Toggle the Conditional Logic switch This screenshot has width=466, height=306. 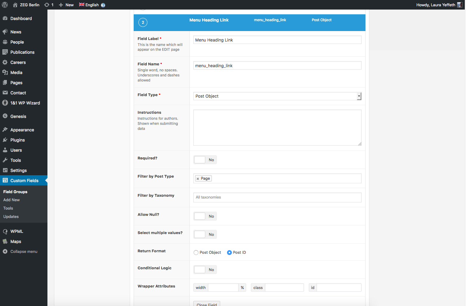point(205,270)
